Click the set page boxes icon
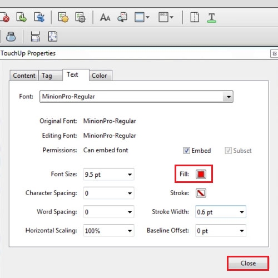 53,36
